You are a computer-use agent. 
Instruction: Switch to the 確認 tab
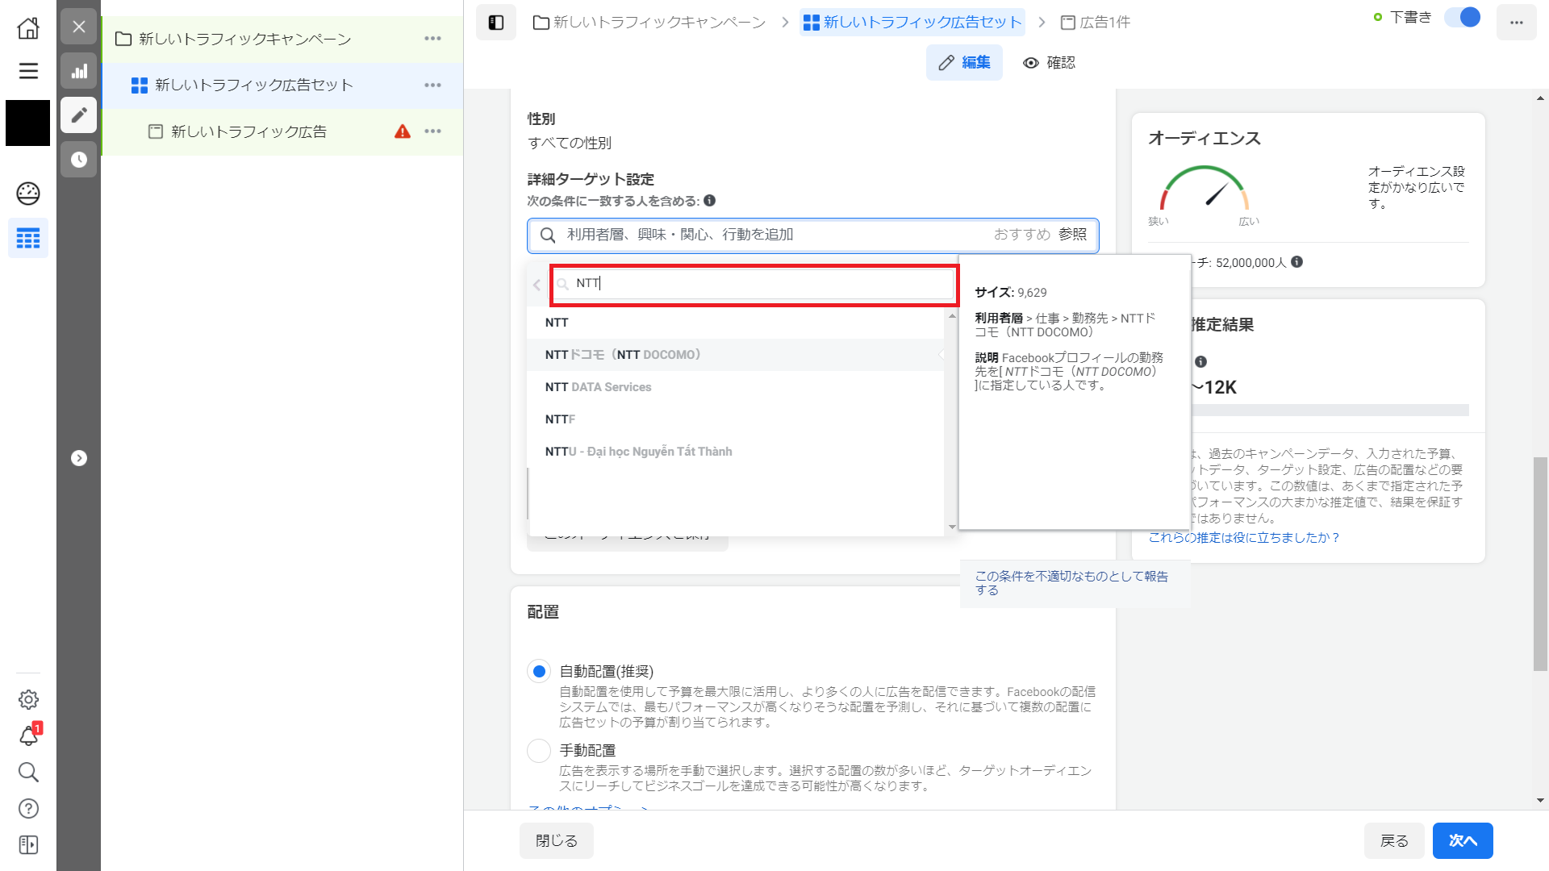coord(1049,63)
